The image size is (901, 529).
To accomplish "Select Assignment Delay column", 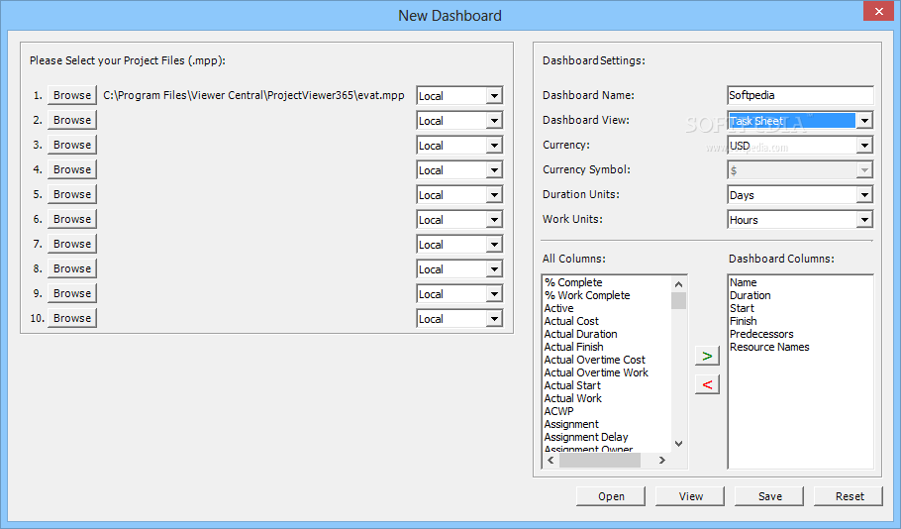I will click(x=585, y=437).
